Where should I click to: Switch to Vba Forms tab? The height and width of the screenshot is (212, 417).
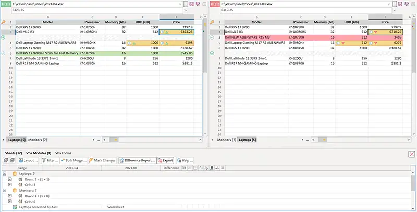[x=63, y=153]
